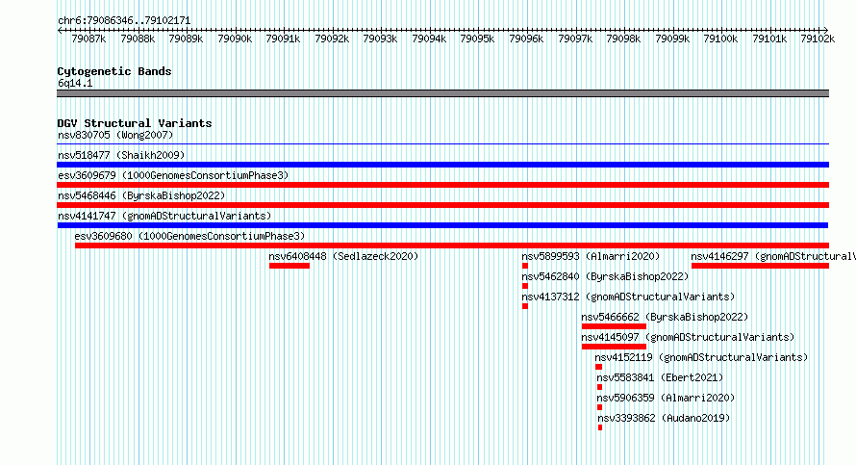The image size is (856, 465).
Task: Open esv3609679 (1000GenomesConsortiumPhase3) label
Action: pyautogui.click(x=173, y=175)
